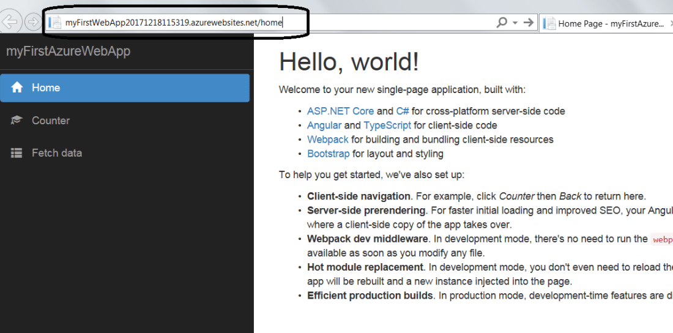Click the page icon on the browser tab
The width and height of the screenshot is (673, 333).
549,23
